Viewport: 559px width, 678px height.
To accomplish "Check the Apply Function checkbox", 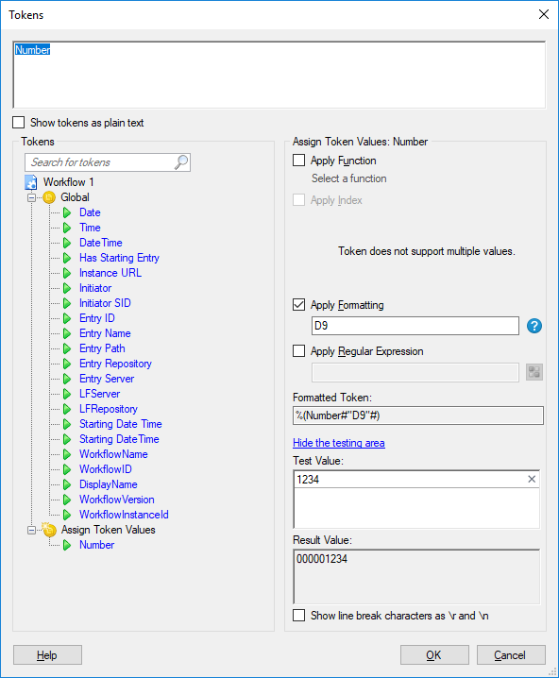I will [x=298, y=161].
